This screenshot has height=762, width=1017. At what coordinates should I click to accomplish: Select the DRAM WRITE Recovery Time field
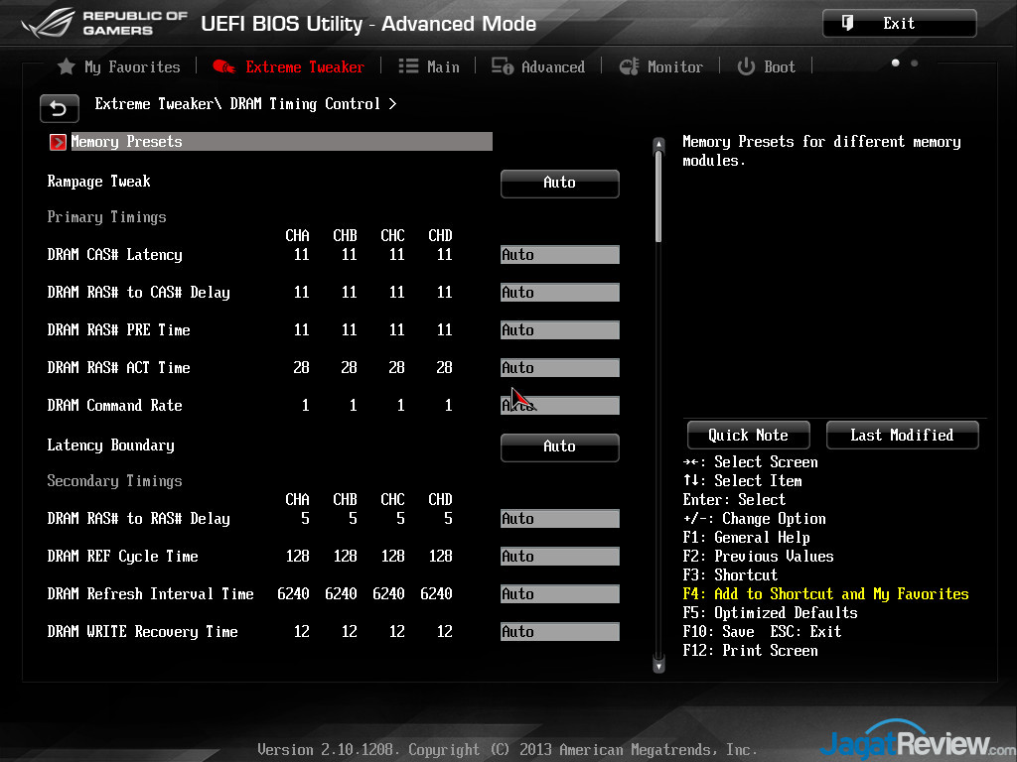tap(559, 632)
